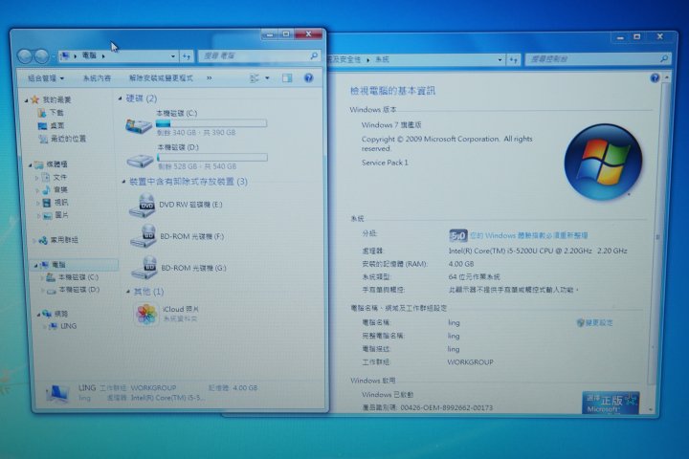
Task: Select LING under Network in sidebar
Action: pyautogui.click(x=63, y=326)
